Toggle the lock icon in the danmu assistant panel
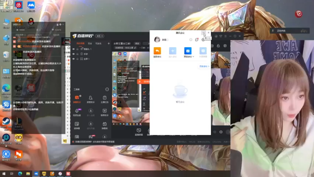The width and height of the screenshot is (314, 177). click(x=57, y=24)
